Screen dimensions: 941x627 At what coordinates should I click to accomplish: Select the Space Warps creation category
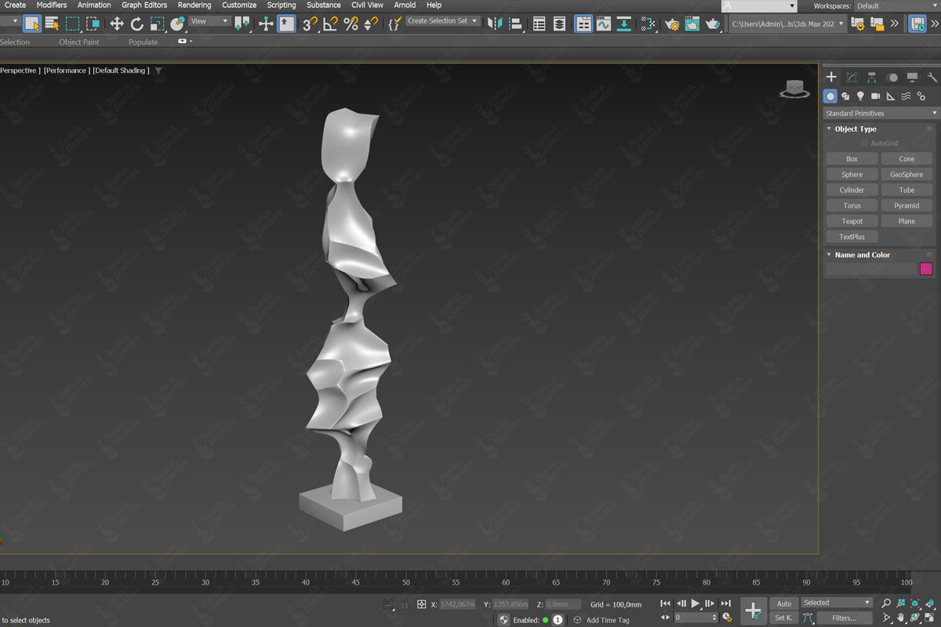click(906, 96)
